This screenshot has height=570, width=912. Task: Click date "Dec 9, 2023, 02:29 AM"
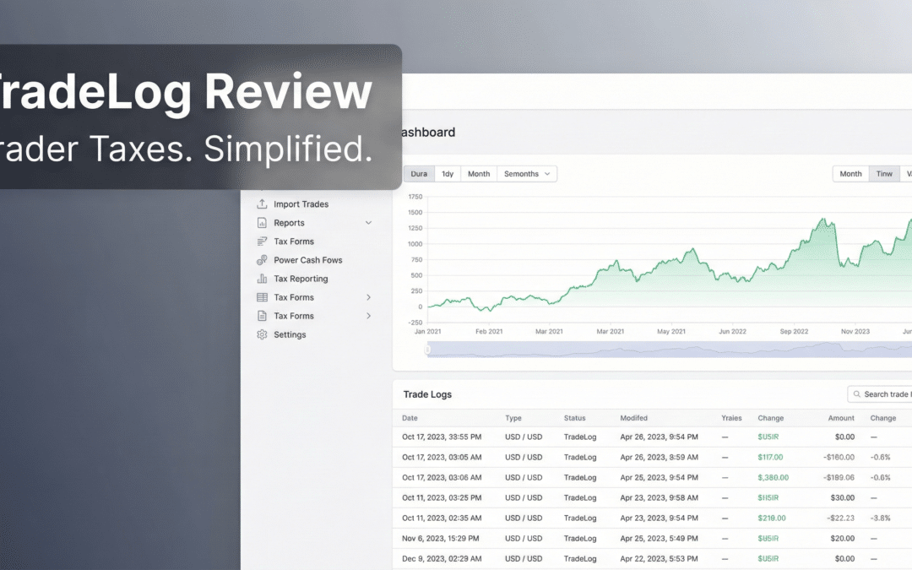[x=442, y=559]
